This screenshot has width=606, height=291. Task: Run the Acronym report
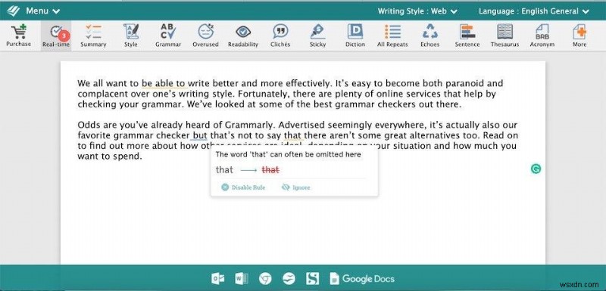(542, 36)
